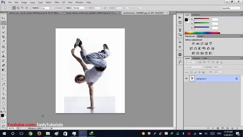Viewport: 243px width, 137px height.
Task: Choose the New selection mode
Action: [x=14, y=8]
